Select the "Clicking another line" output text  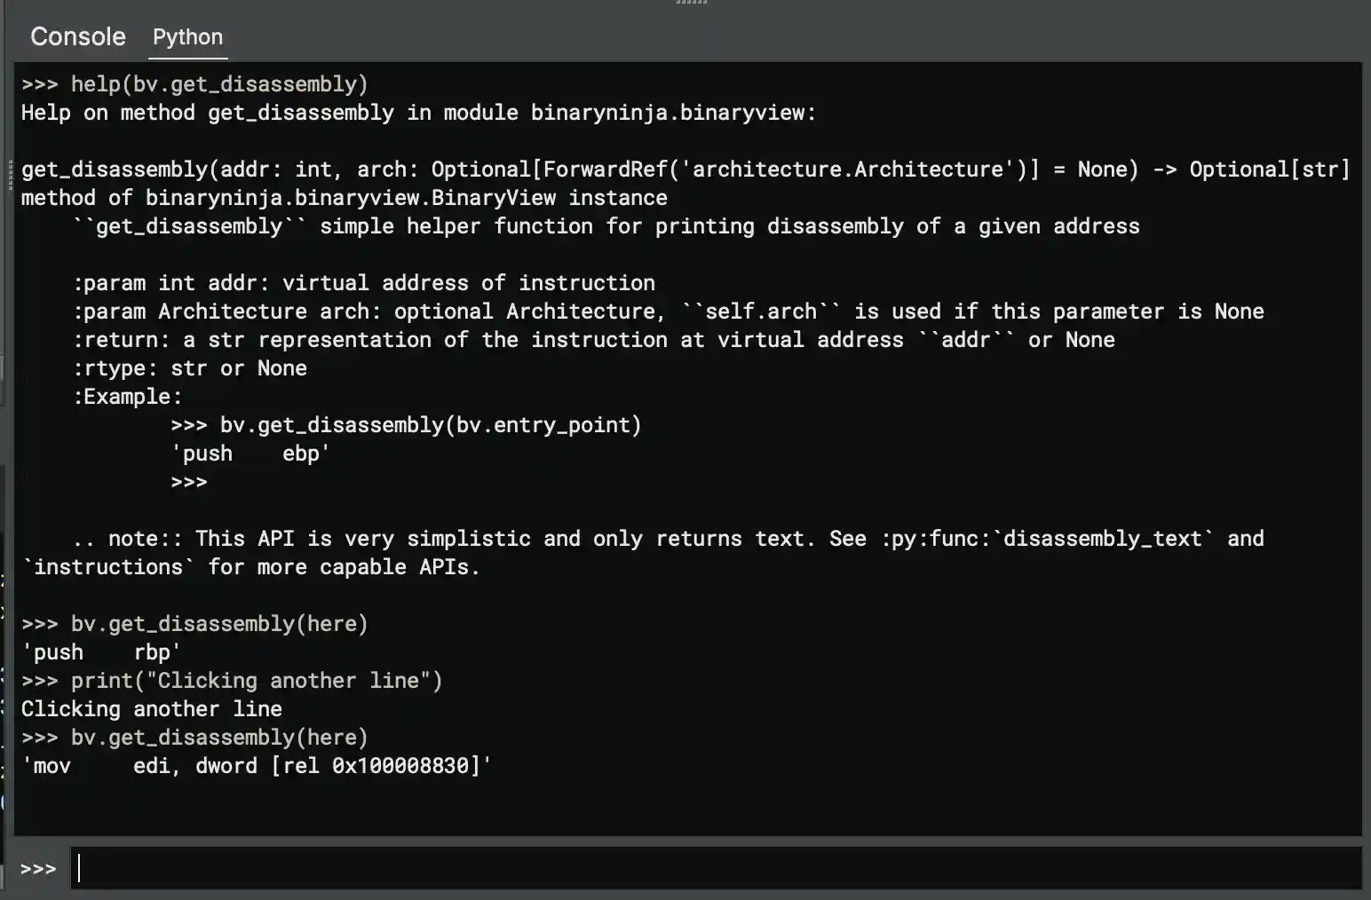click(152, 708)
